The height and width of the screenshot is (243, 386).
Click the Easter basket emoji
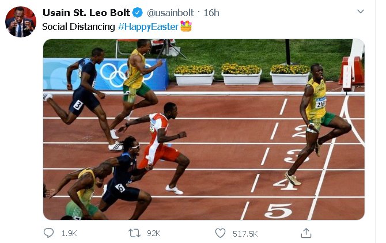(x=186, y=26)
